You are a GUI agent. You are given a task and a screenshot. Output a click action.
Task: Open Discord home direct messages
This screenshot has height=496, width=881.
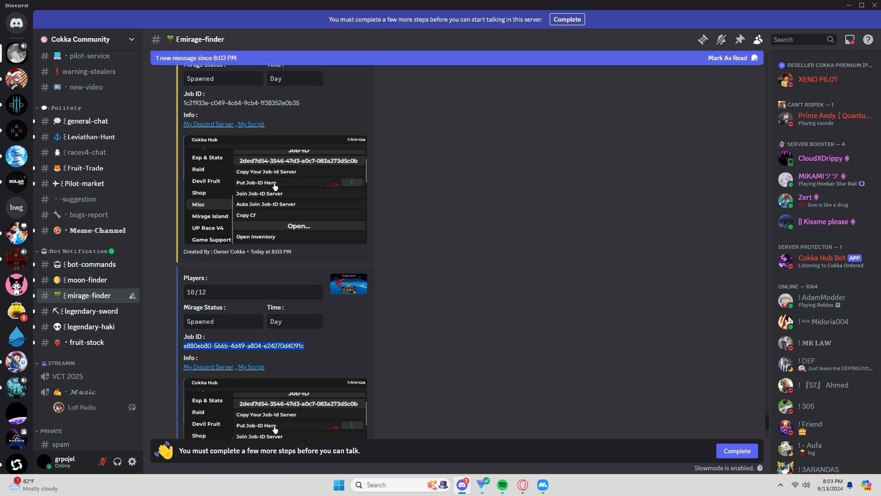(x=17, y=23)
